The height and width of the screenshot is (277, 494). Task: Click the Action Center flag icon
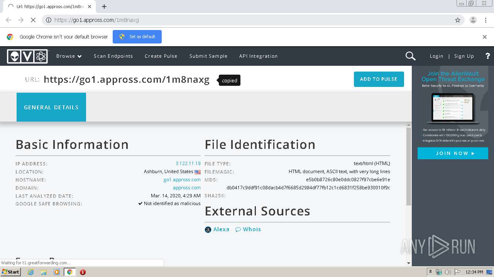(x=457, y=272)
